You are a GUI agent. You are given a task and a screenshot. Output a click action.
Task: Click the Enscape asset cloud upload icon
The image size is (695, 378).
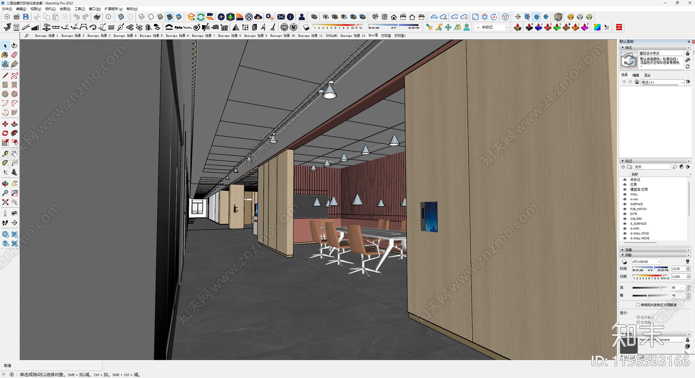pos(258,17)
